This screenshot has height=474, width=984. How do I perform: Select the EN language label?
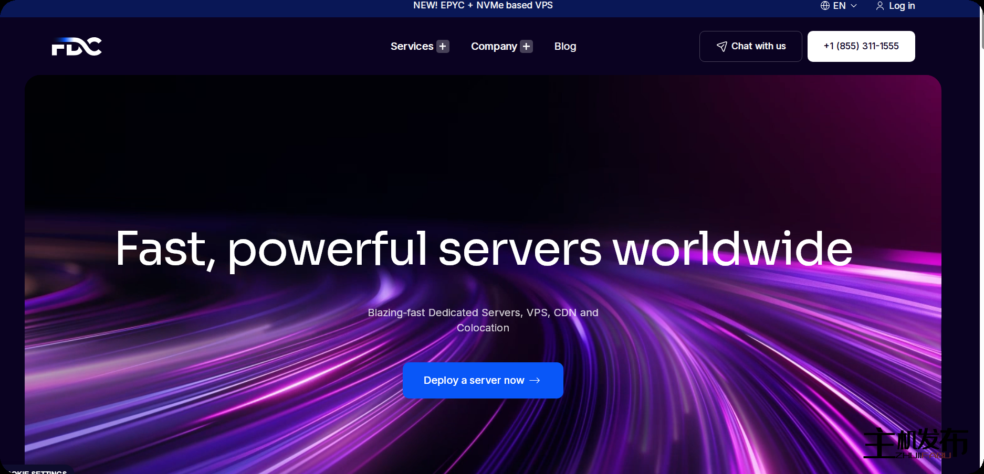839,6
